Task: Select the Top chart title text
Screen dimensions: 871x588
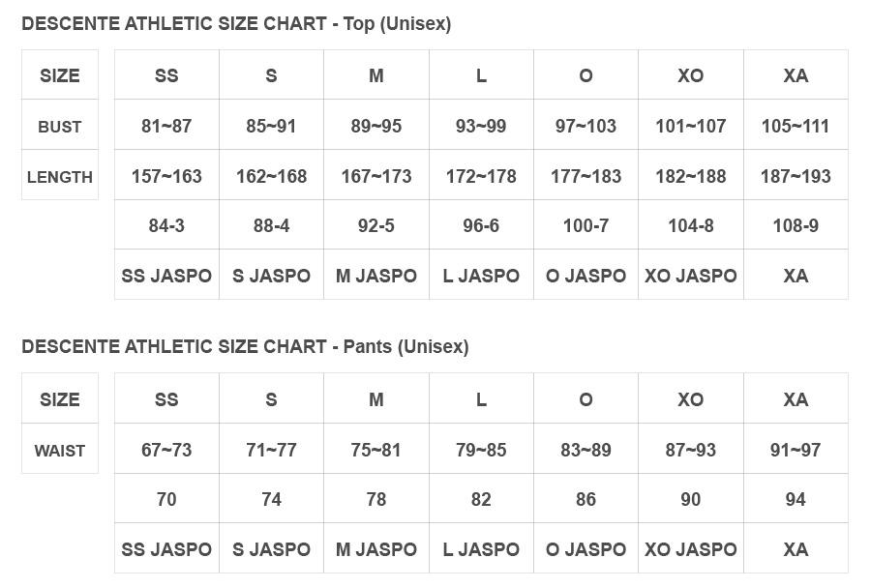Action: [236, 24]
